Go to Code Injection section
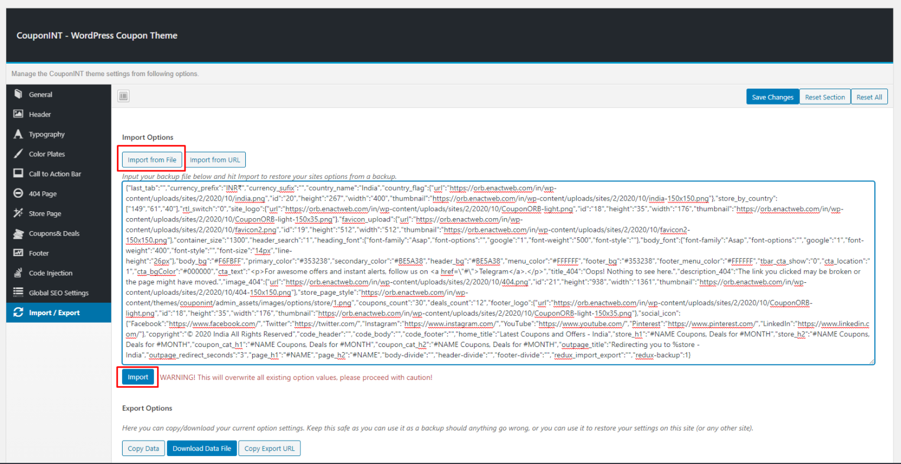 click(58, 273)
